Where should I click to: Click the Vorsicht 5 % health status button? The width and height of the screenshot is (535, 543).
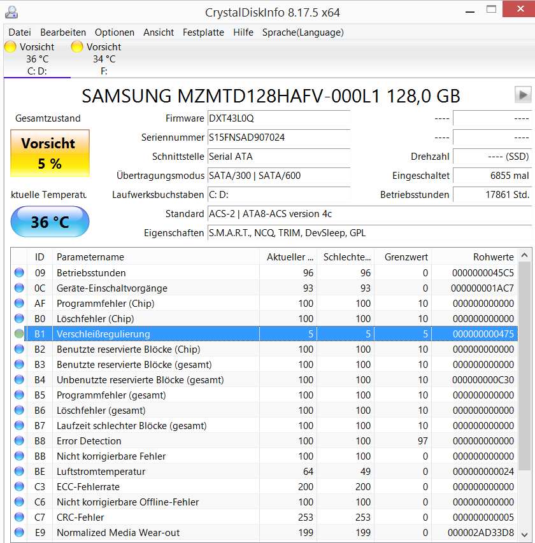pos(50,153)
